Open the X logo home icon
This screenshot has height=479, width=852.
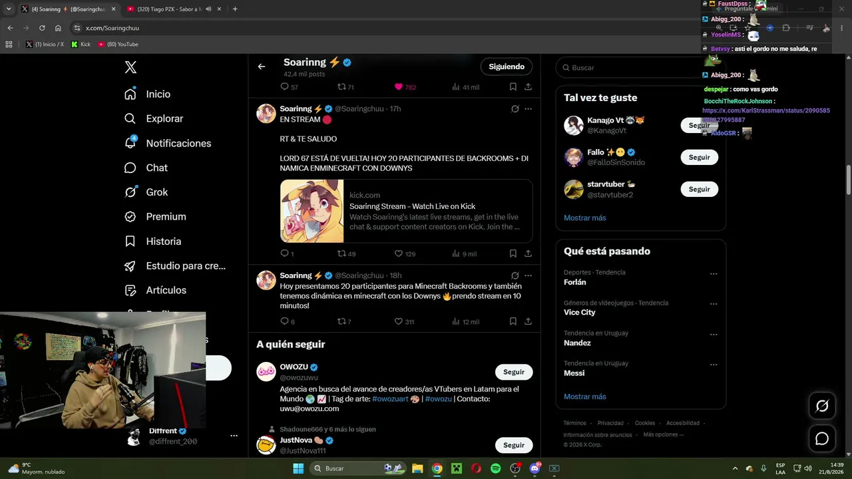[x=130, y=67]
